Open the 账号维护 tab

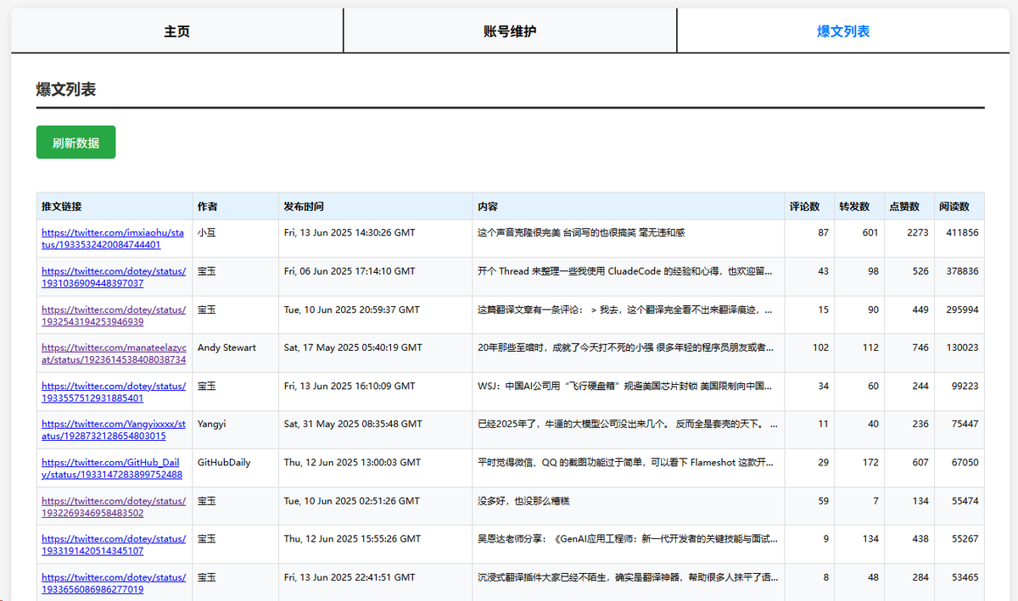pos(510,31)
